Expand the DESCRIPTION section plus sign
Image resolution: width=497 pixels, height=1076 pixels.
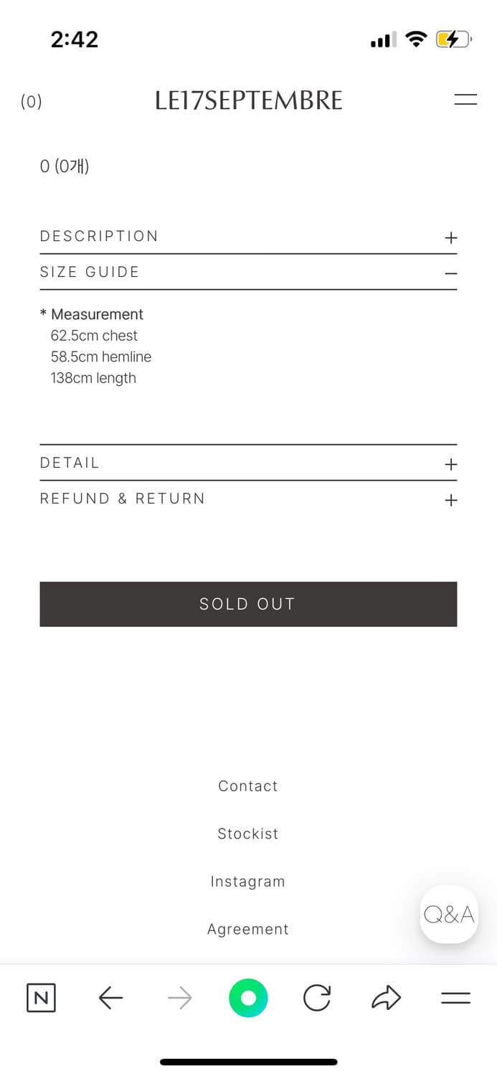(x=450, y=237)
